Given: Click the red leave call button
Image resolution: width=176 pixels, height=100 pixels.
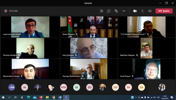Looking at the screenshot, I should click(164, 11).
